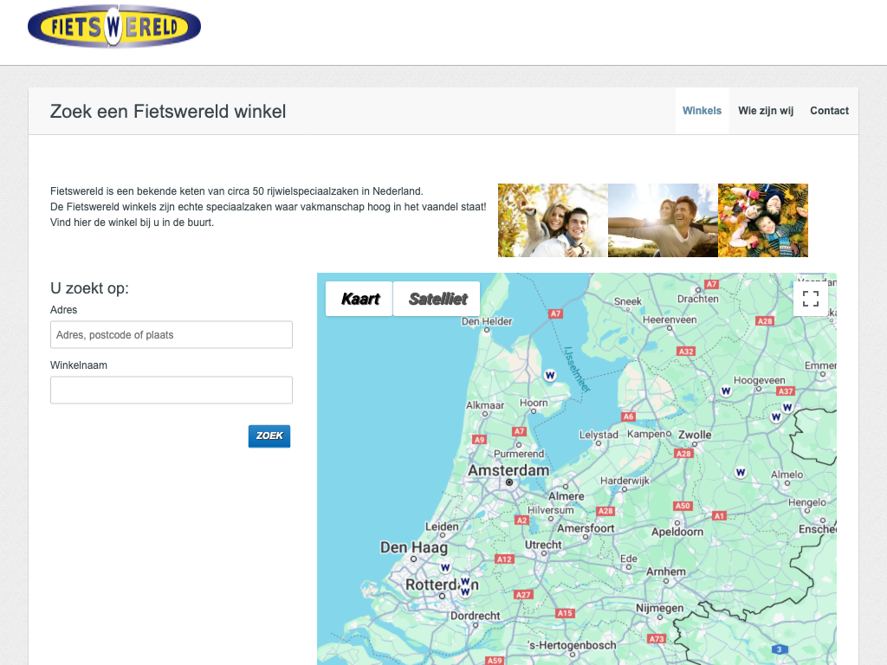Click the store marker left of Hoogeveen
This screenshot has width=887, height=665.
[x=726, y=391]
